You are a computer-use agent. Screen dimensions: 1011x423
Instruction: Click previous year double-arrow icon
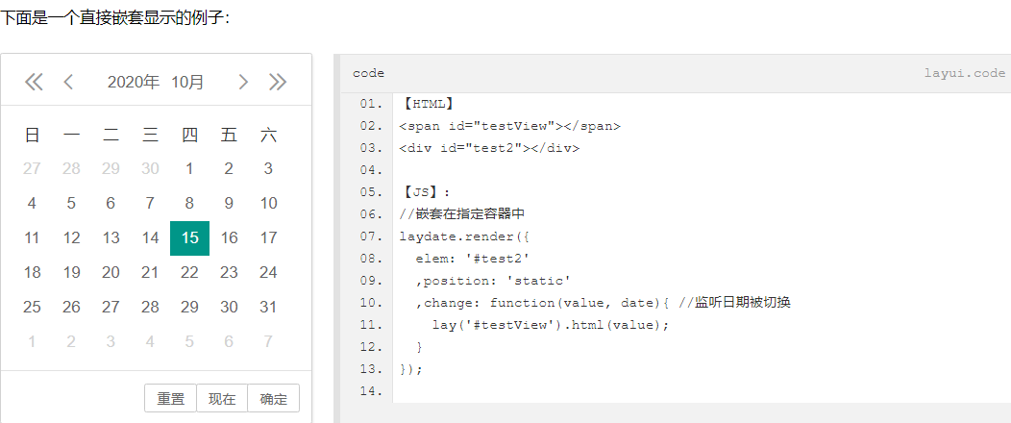(x=34, y=83)
